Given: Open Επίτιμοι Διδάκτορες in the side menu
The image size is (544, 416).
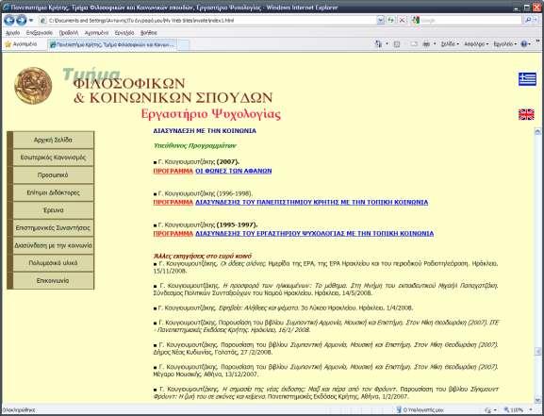Looking at the screenshot, I should 53,192.
